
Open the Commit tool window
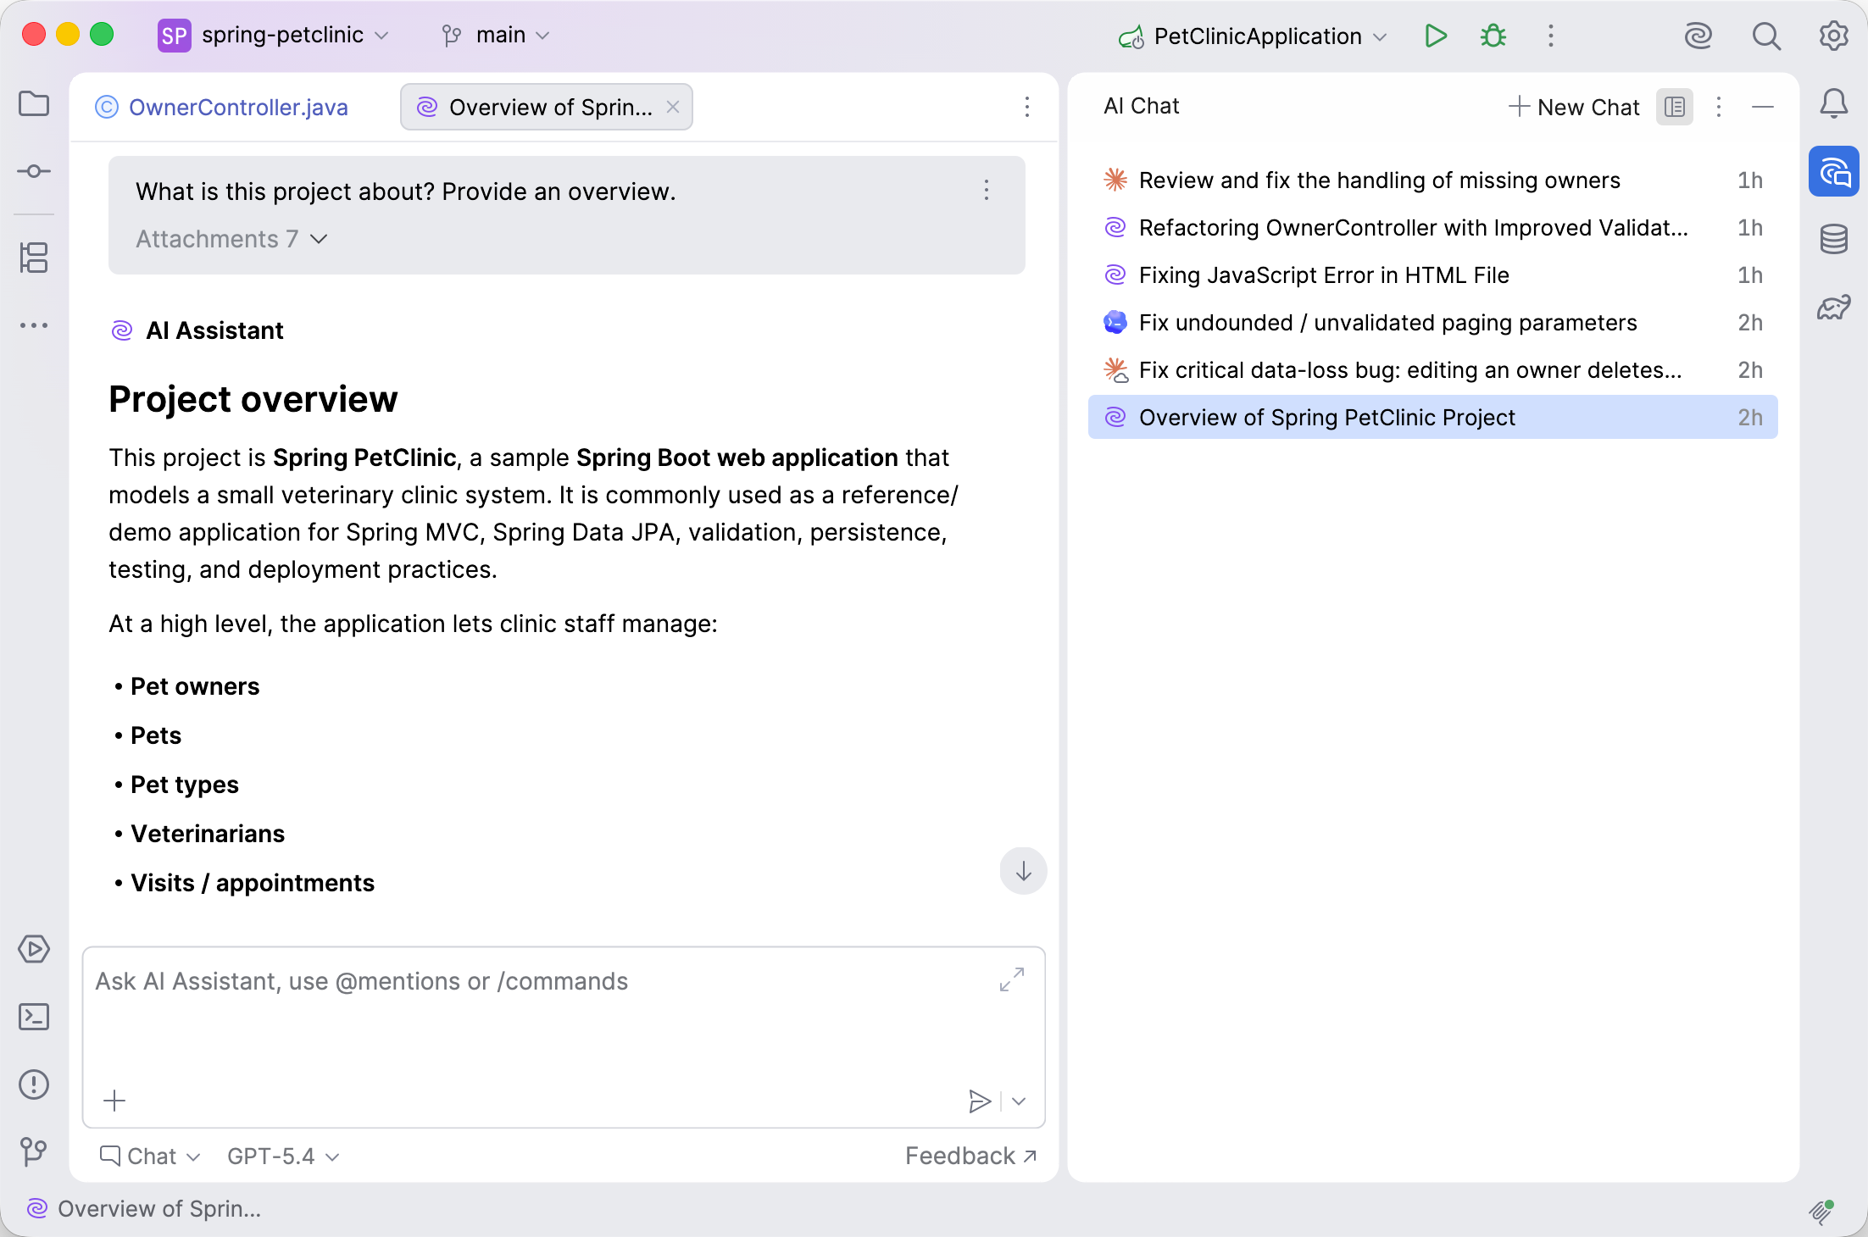click(34, 171)
